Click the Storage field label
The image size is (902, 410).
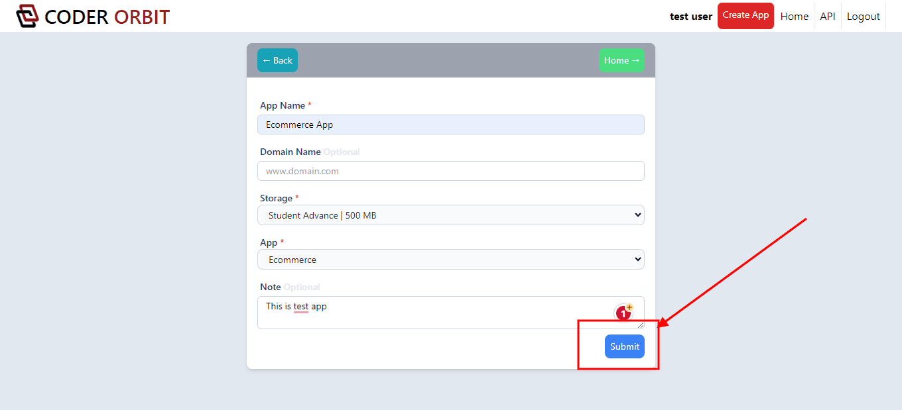276,198
